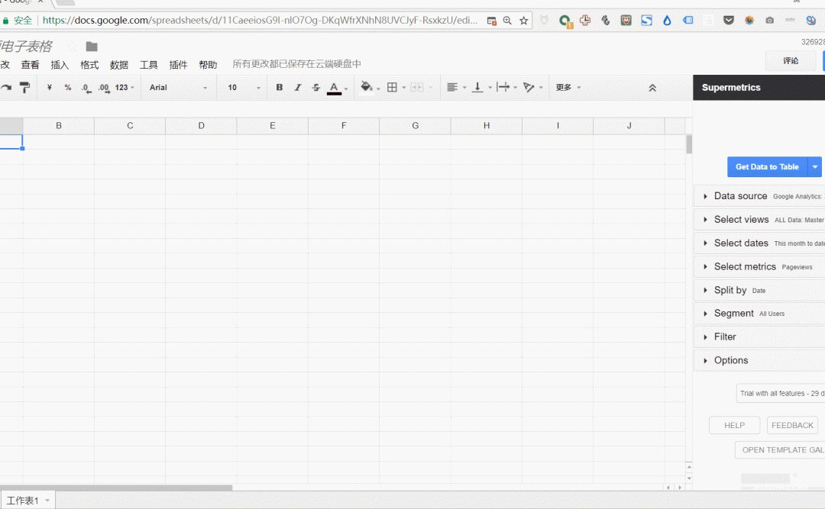Expand the Data source section

coord(759,195)
